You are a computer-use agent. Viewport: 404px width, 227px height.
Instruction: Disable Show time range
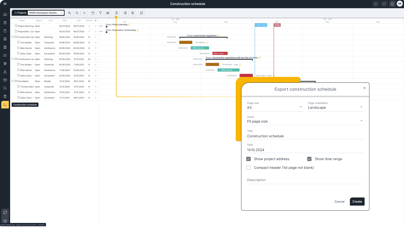pos(310,159)
